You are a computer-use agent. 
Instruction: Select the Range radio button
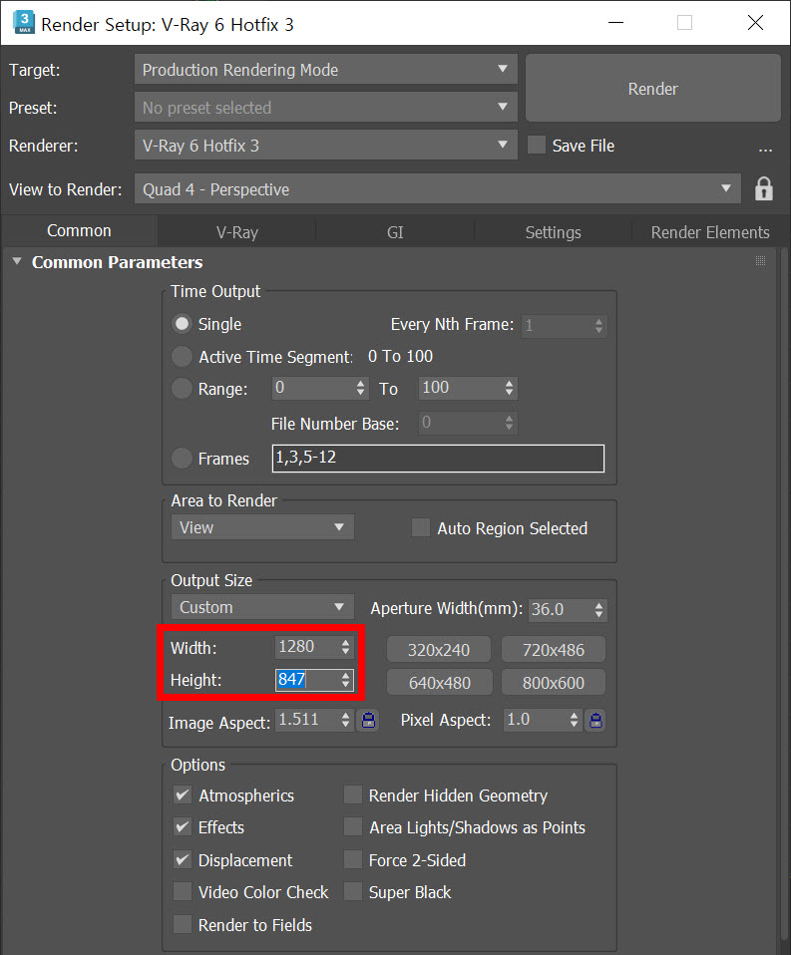(182, 388)
